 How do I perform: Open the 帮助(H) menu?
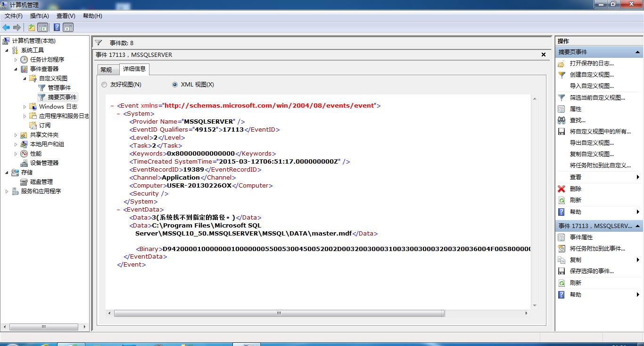coord(92,16)
